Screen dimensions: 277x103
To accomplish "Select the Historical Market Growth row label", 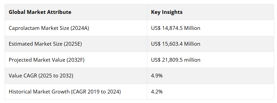I will tap(65, 92).
